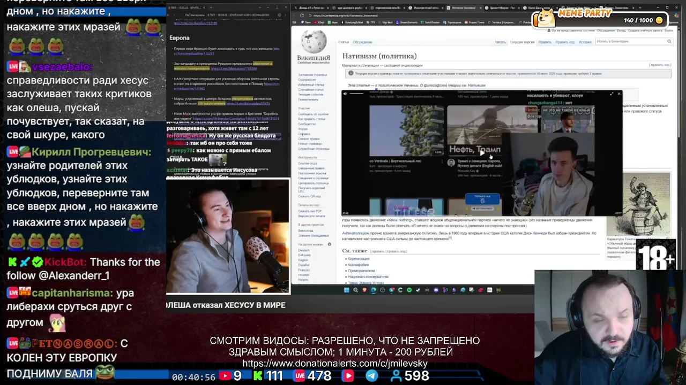Click the Wikipedia globe logo
Image resolution: width=686 pixels, height=385 pixels.
click(x=314, y=42)
